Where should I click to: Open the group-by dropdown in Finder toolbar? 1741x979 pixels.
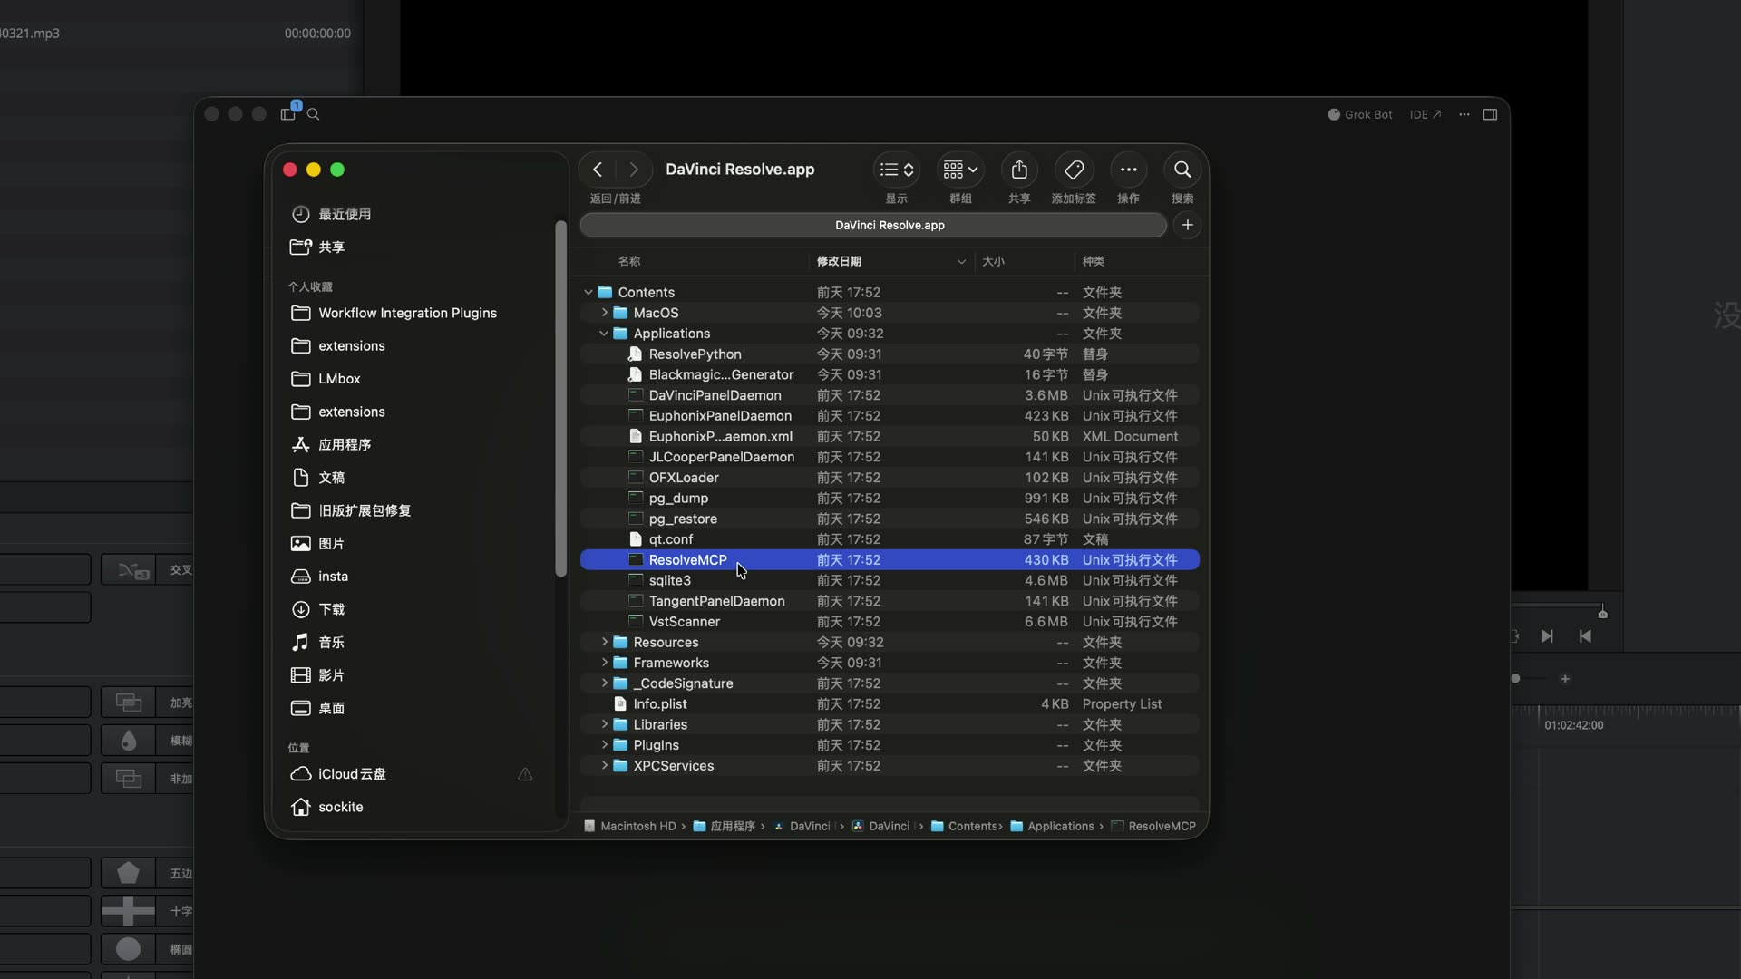coord(960,170)
